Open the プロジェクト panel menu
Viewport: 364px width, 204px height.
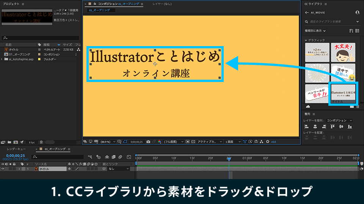(x=23, y=4)
